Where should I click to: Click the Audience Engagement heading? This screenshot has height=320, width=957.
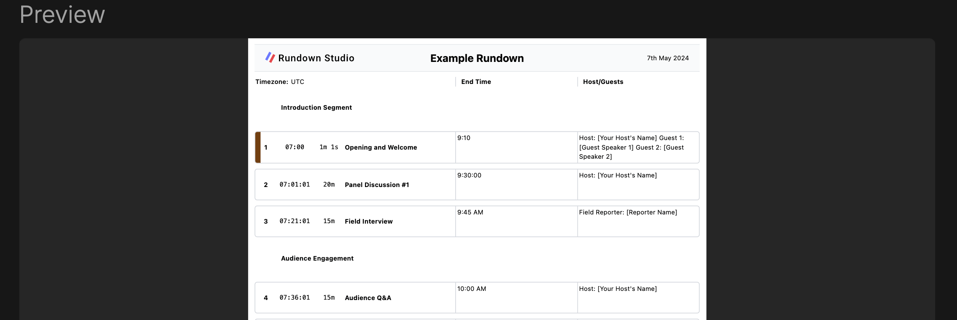click(317, 258)
